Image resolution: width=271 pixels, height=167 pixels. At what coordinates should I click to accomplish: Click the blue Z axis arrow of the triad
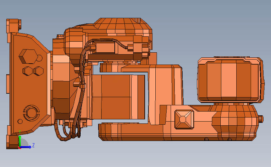(x=26, y=147)
